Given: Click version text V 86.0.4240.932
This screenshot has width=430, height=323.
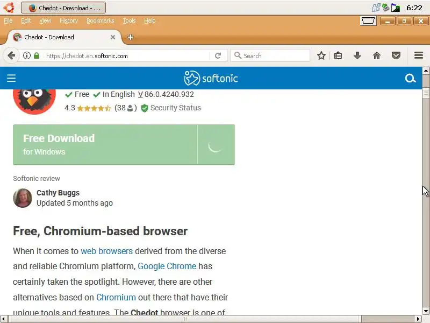Looking at the screenshot, I should (166, 94).
